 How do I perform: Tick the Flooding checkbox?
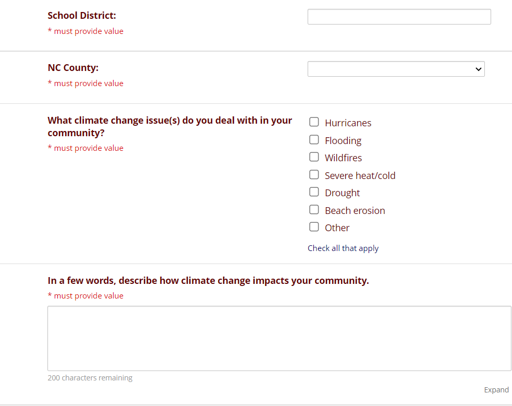pyautogui.click(x=314, y=140)
